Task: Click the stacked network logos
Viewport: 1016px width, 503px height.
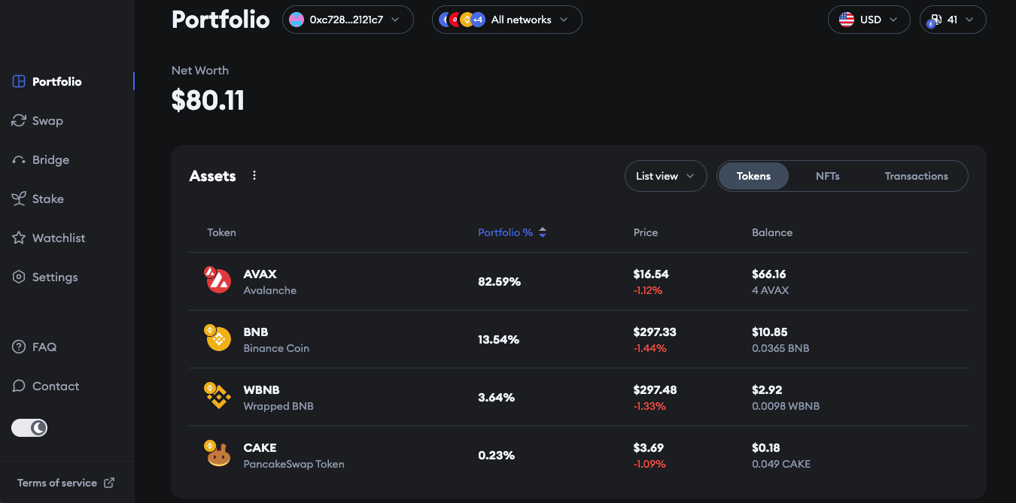Action: pos(462,20)
